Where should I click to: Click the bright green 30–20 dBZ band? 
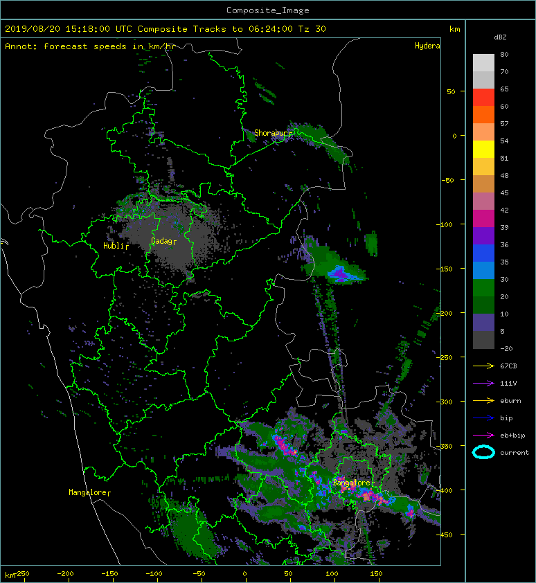[x=483, y=287]
